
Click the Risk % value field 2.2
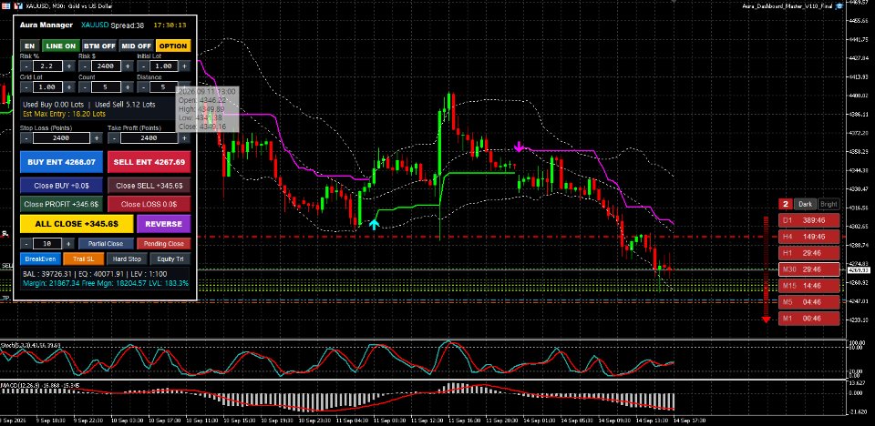point(47,66)
